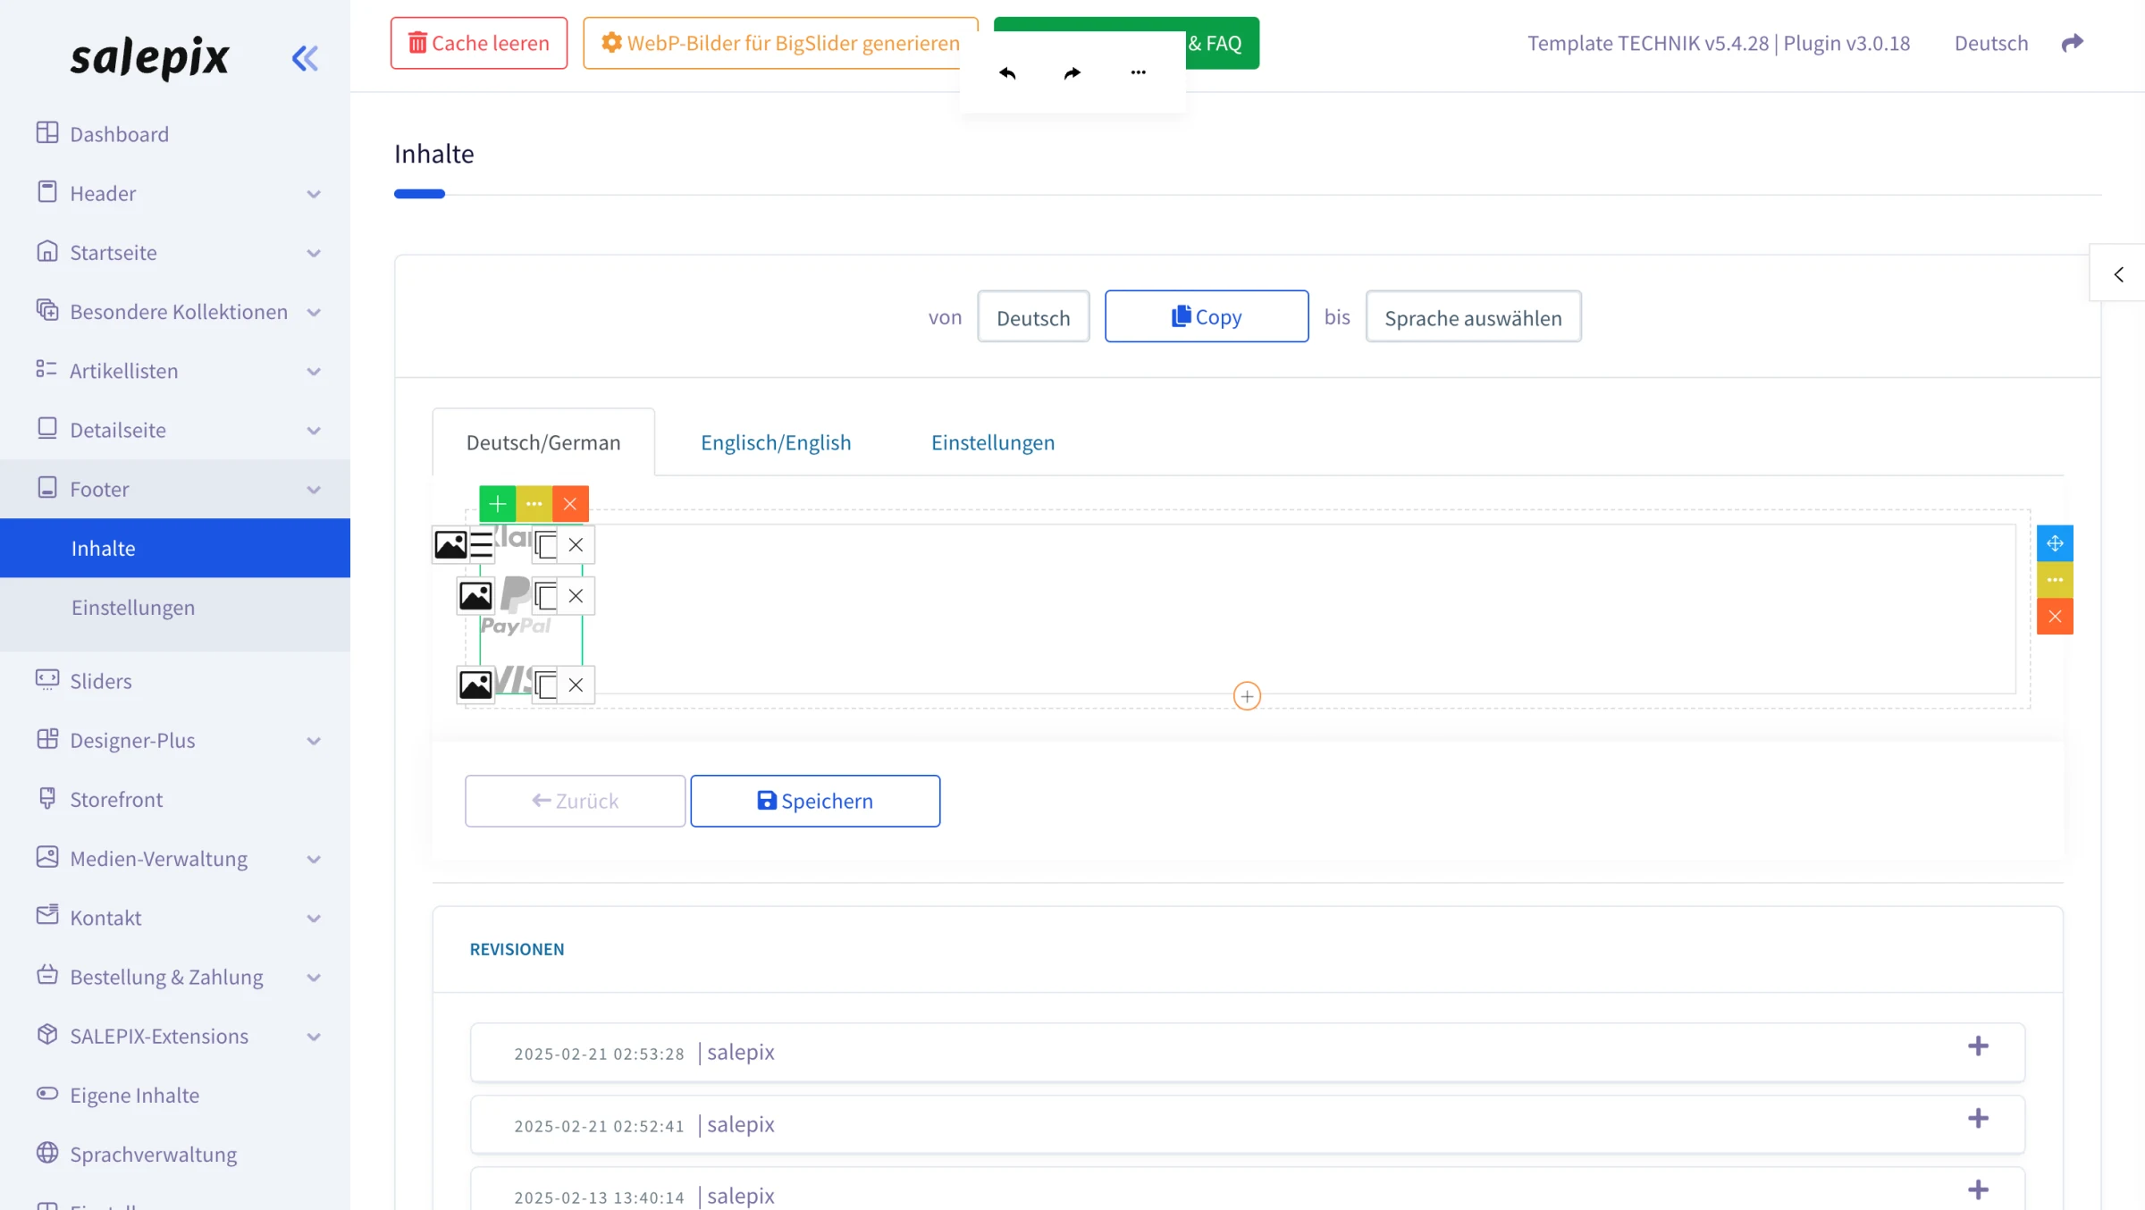Click the Cache leeren button
Viewport: 2145px width, 1210px height.
coord(479,43)
